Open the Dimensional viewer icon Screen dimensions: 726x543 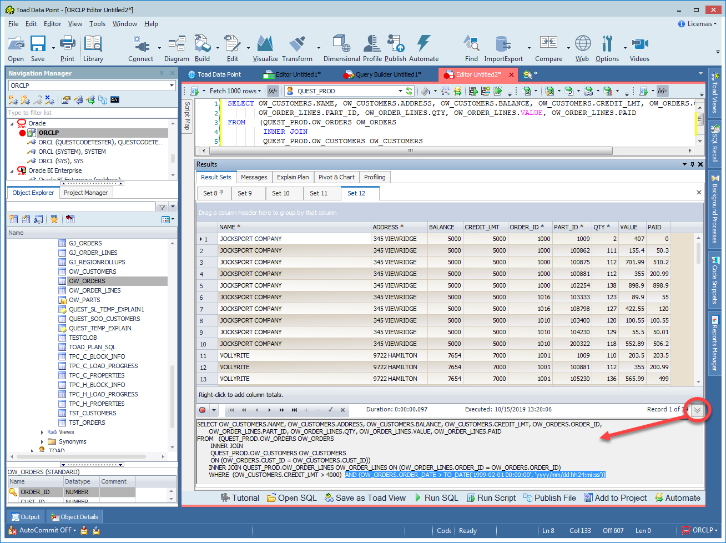pos(341,44)
